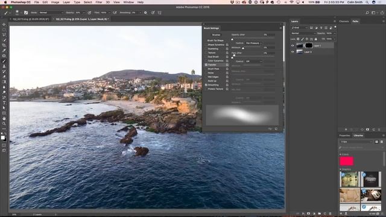The height and width of the screenshot is (217, 386).
Task: Enable Dual Brush checkbox
Action: (x=206, y=57)
